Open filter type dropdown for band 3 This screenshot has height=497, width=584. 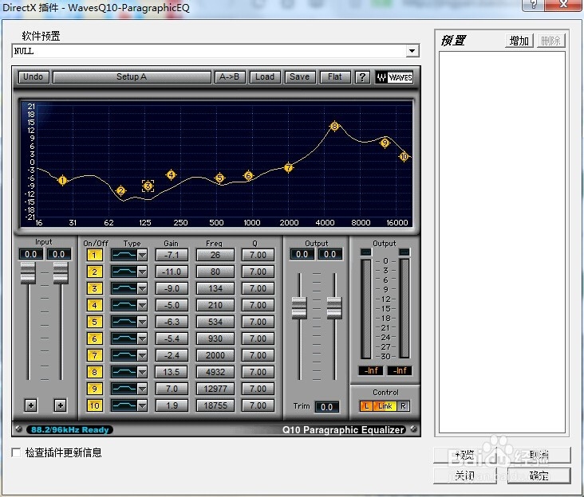point(142,288)
